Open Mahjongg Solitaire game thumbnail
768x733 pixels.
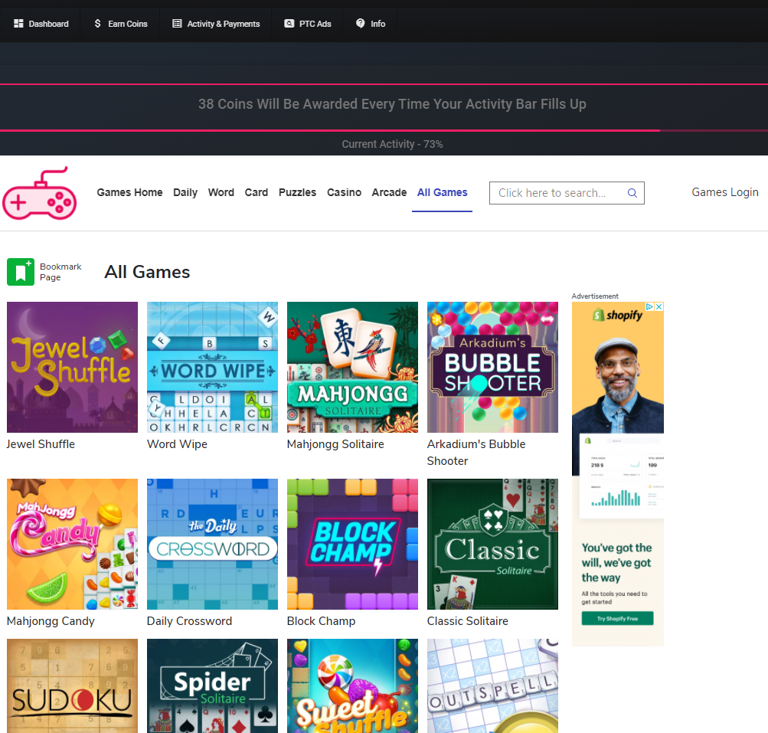click(x=352, y=367)
